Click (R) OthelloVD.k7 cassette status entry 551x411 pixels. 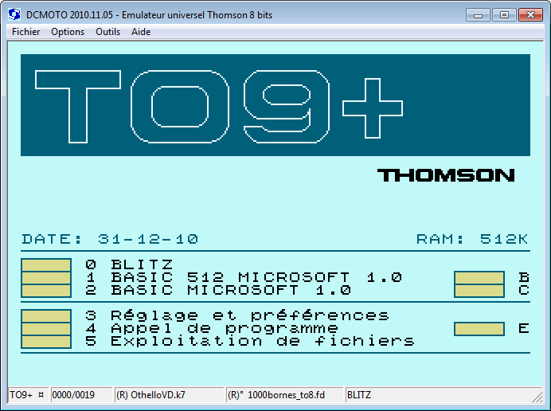169,395
